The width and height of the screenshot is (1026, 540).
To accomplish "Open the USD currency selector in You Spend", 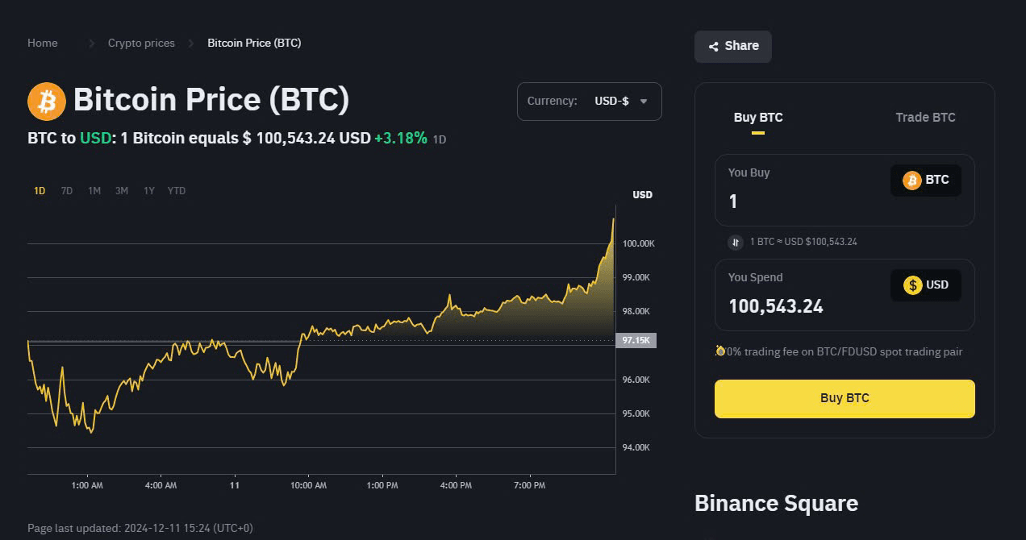I will point(926,285).
